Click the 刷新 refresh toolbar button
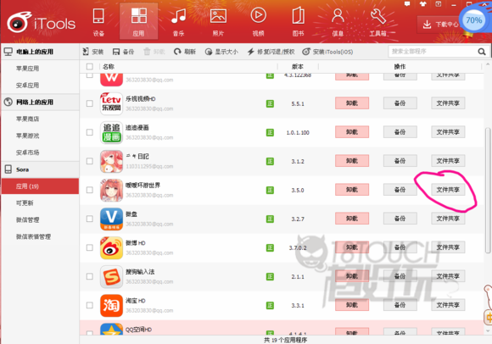492x344 pixels. pyautogui.click(x=185, y=52)
